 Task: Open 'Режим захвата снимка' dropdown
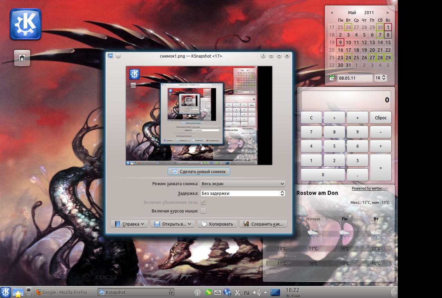point(243,184)
